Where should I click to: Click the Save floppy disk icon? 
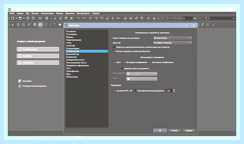coord(28,18)
